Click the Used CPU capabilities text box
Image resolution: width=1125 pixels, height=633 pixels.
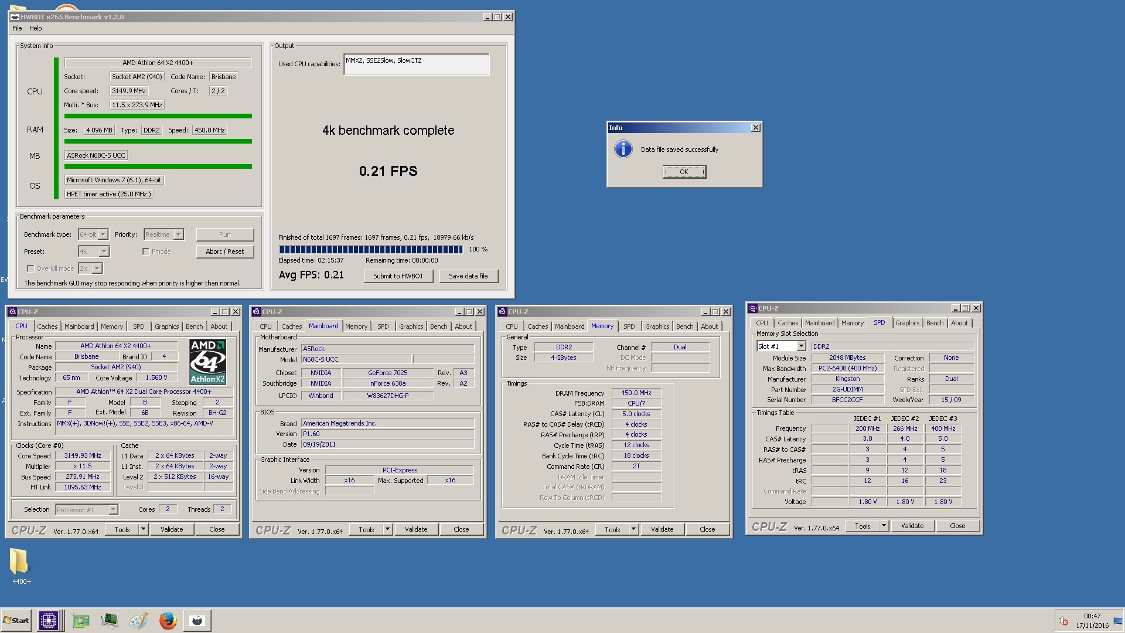[x=417, y=64]
